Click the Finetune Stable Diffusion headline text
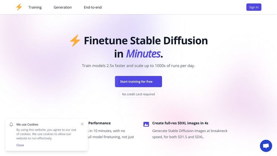Viewport: 277px width, 156px height. click(x=146, y=40)
